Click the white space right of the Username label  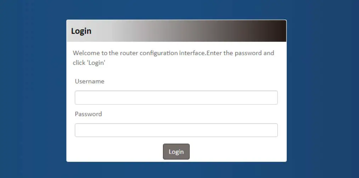tap(191, 81)
